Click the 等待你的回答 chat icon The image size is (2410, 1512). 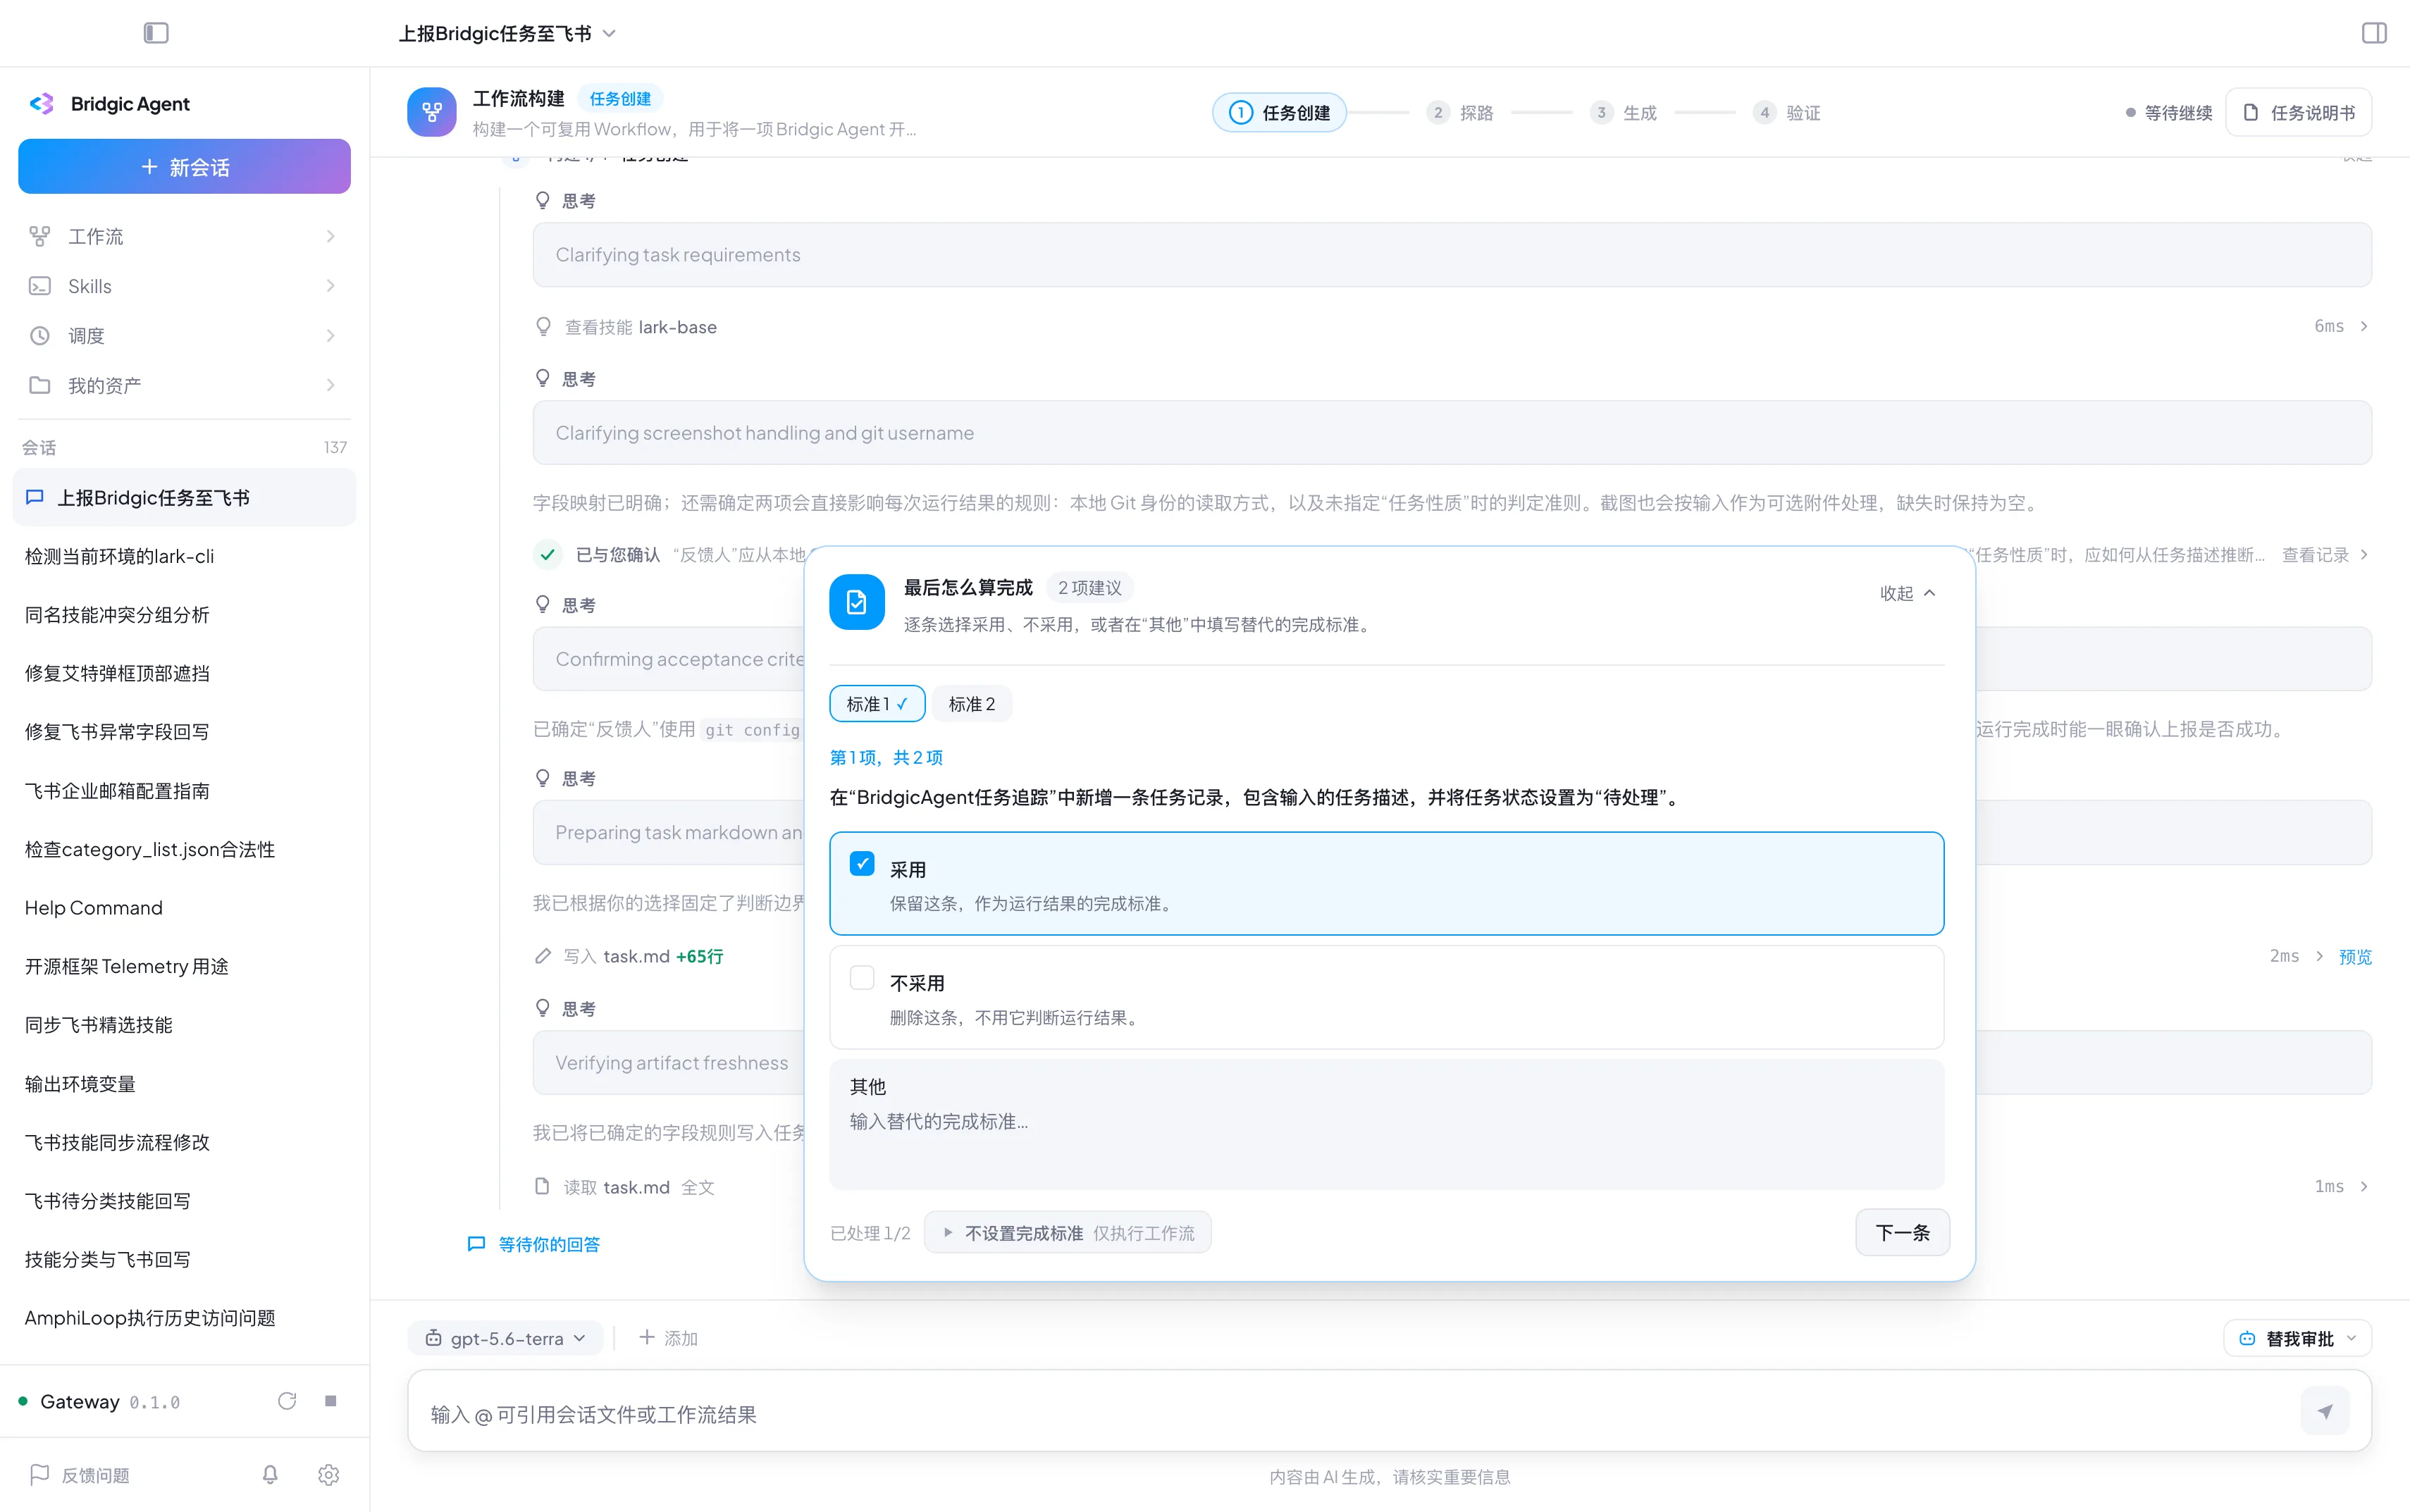coord(477,1244)
